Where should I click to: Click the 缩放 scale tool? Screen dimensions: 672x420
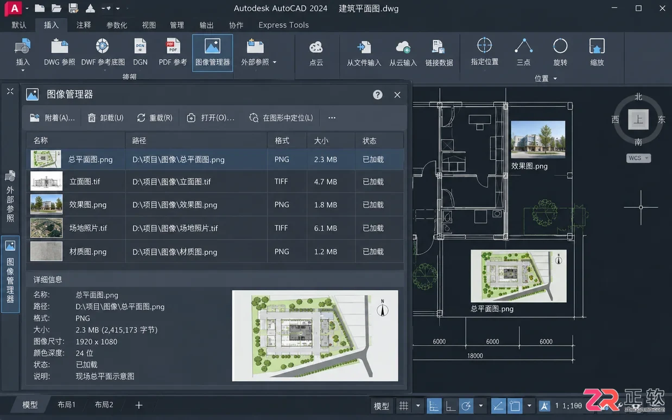tap(597, 52)
